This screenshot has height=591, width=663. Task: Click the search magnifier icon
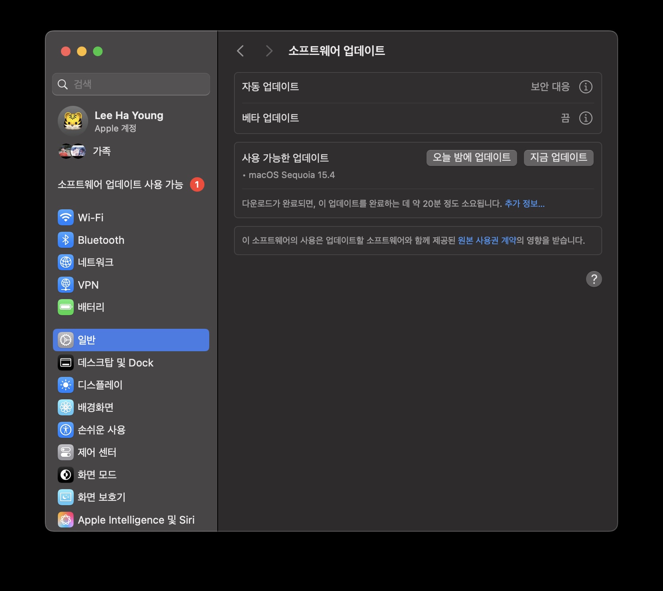63,84
